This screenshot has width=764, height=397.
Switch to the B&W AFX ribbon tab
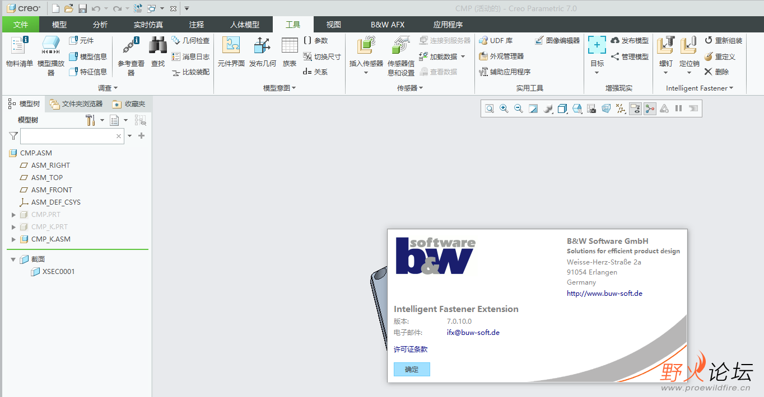tap(388, 25)
